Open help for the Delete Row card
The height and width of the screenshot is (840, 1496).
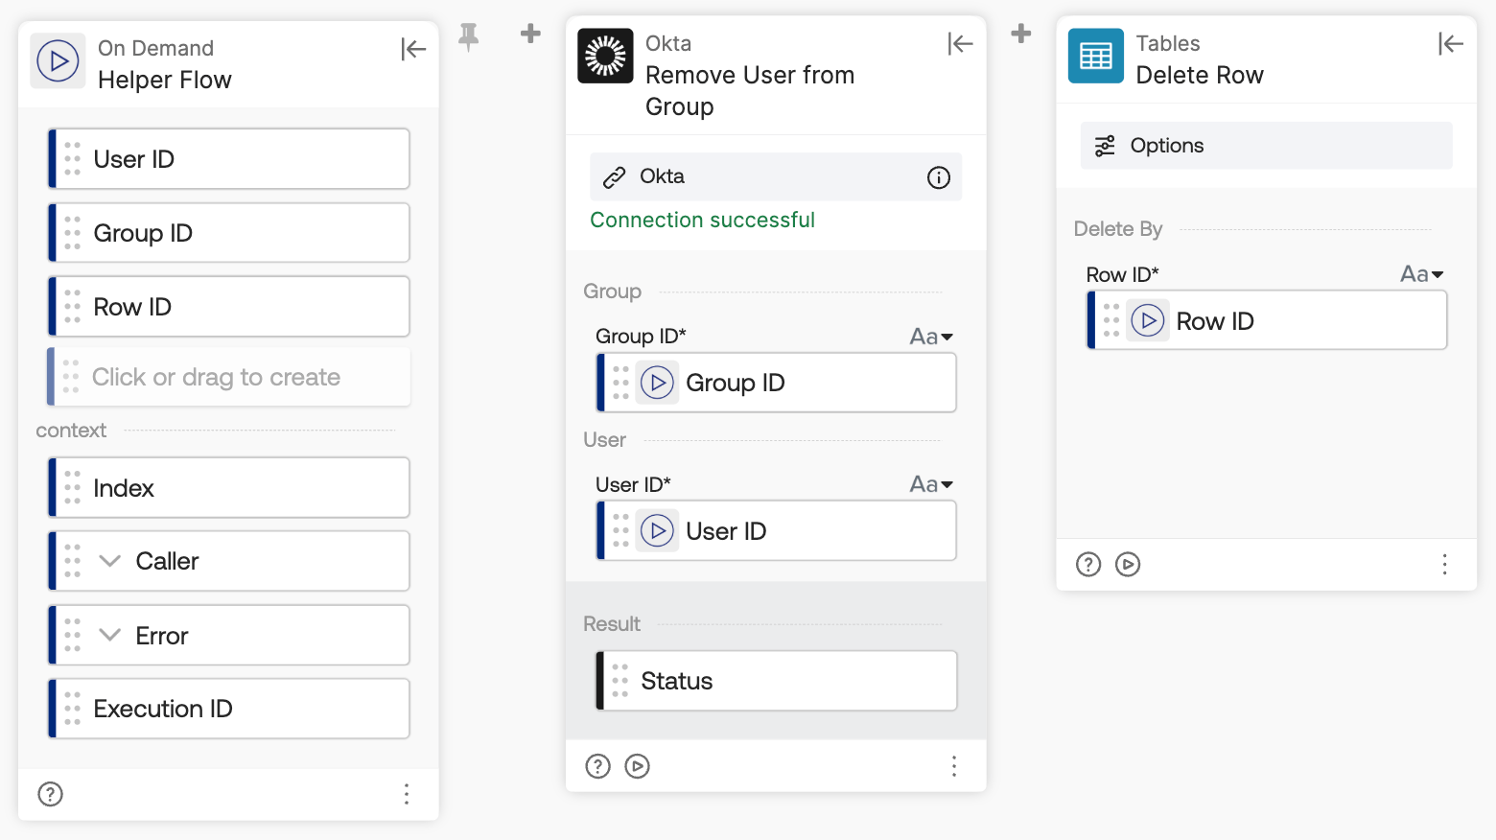coord(1088,565)
